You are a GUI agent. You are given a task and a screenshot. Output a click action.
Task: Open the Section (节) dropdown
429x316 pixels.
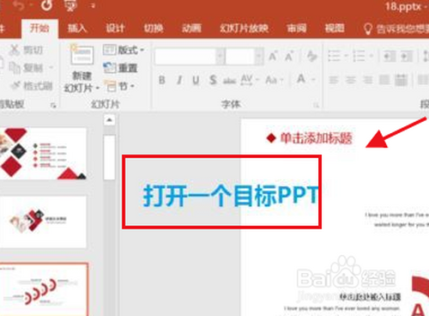tap(119, 86)
